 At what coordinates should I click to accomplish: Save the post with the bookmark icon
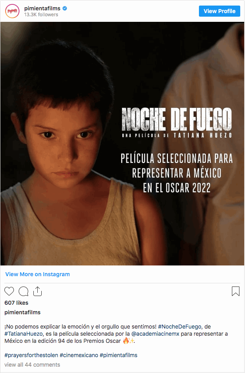235,291
